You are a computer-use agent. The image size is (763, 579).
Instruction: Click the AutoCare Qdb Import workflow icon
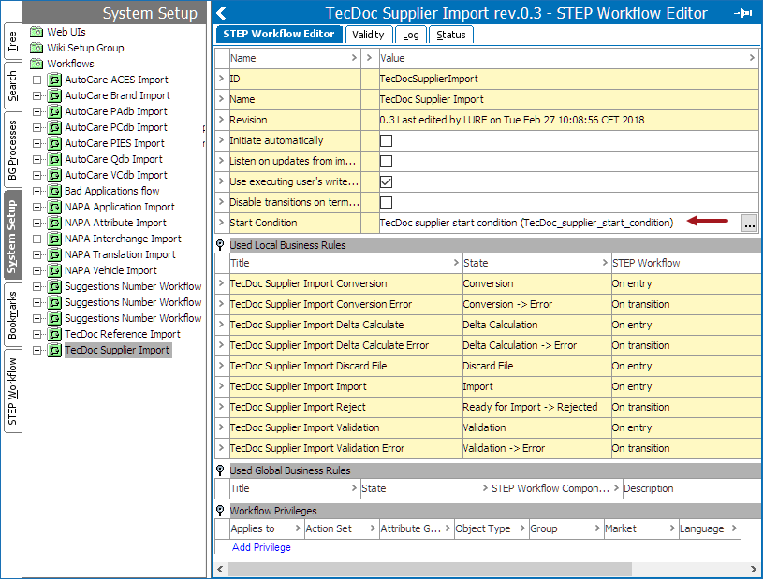tap(54, 159)
